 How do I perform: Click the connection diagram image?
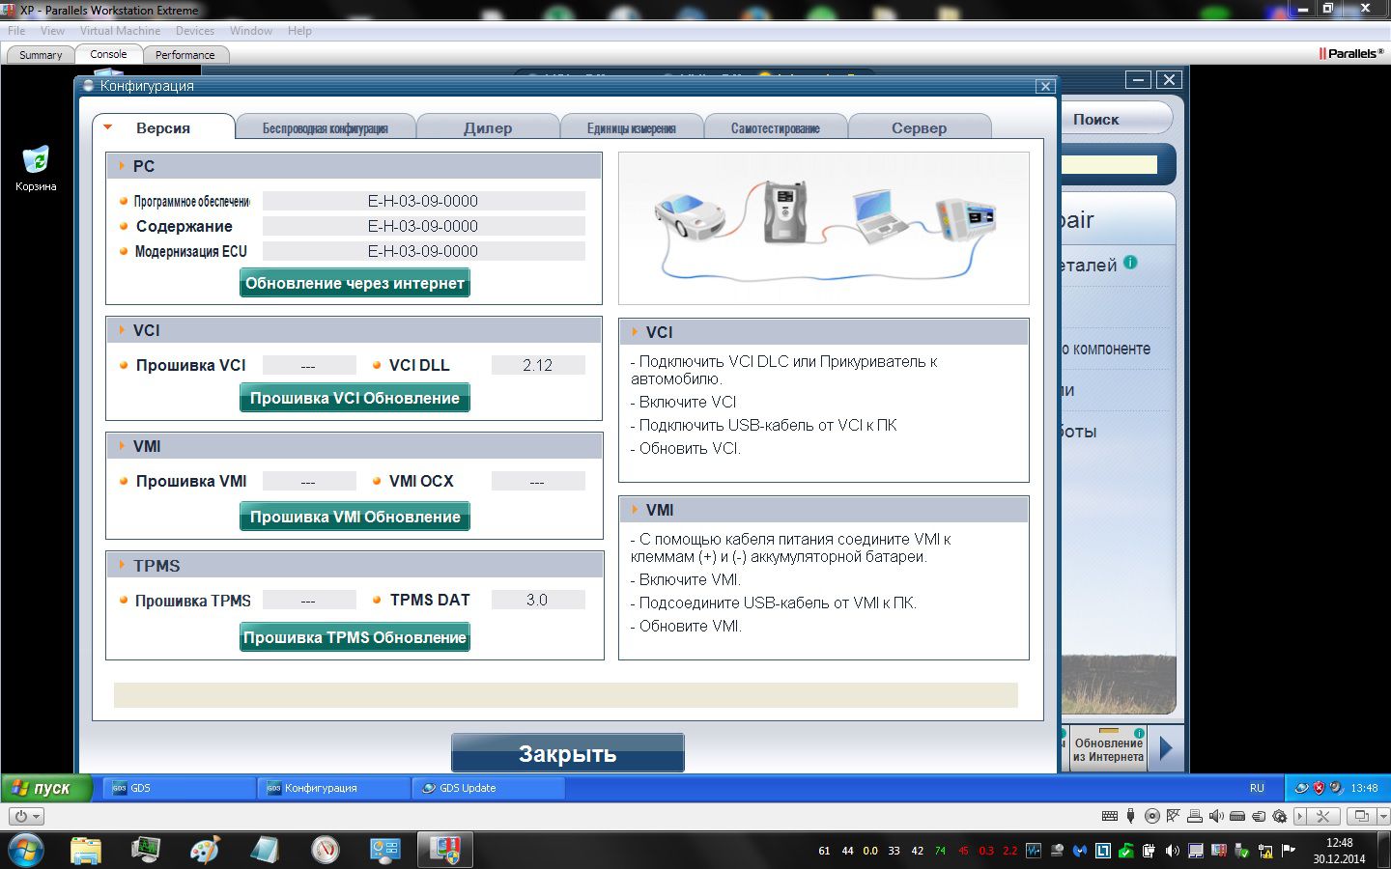[x=824, y=228]
